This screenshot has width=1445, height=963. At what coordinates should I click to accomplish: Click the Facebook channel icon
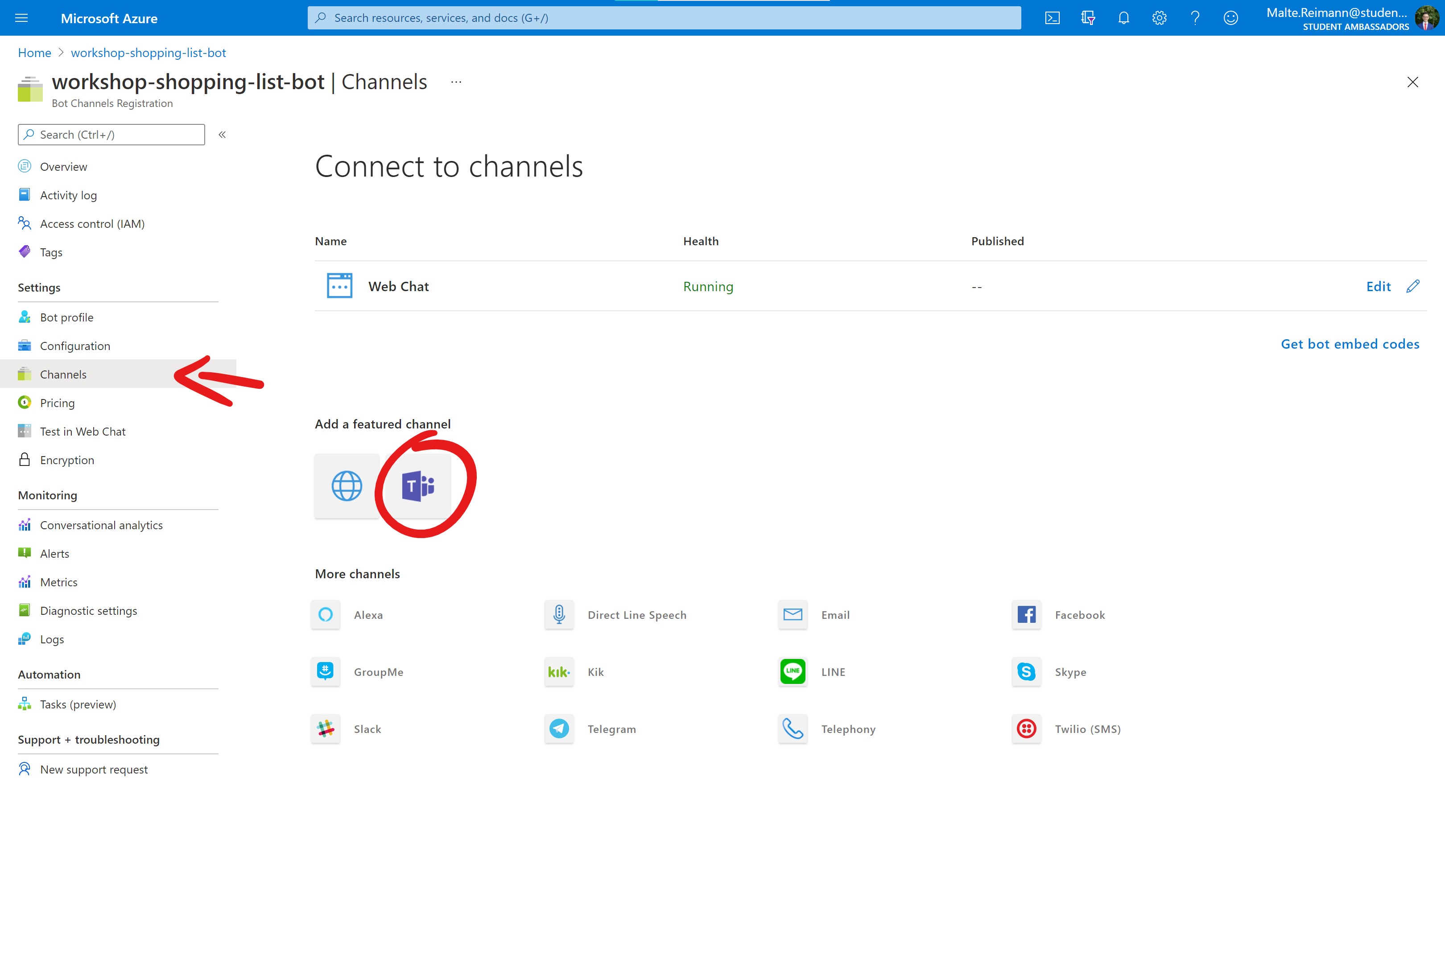coord(1027,614)
